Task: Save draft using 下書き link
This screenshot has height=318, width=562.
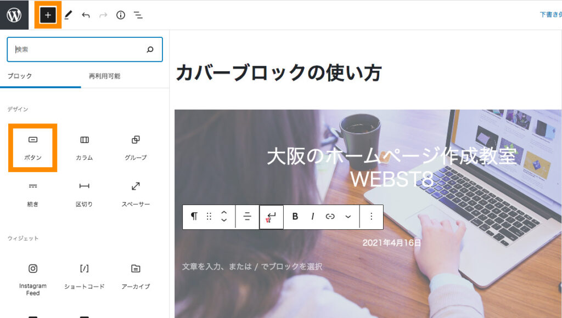Action: (551, 15)
